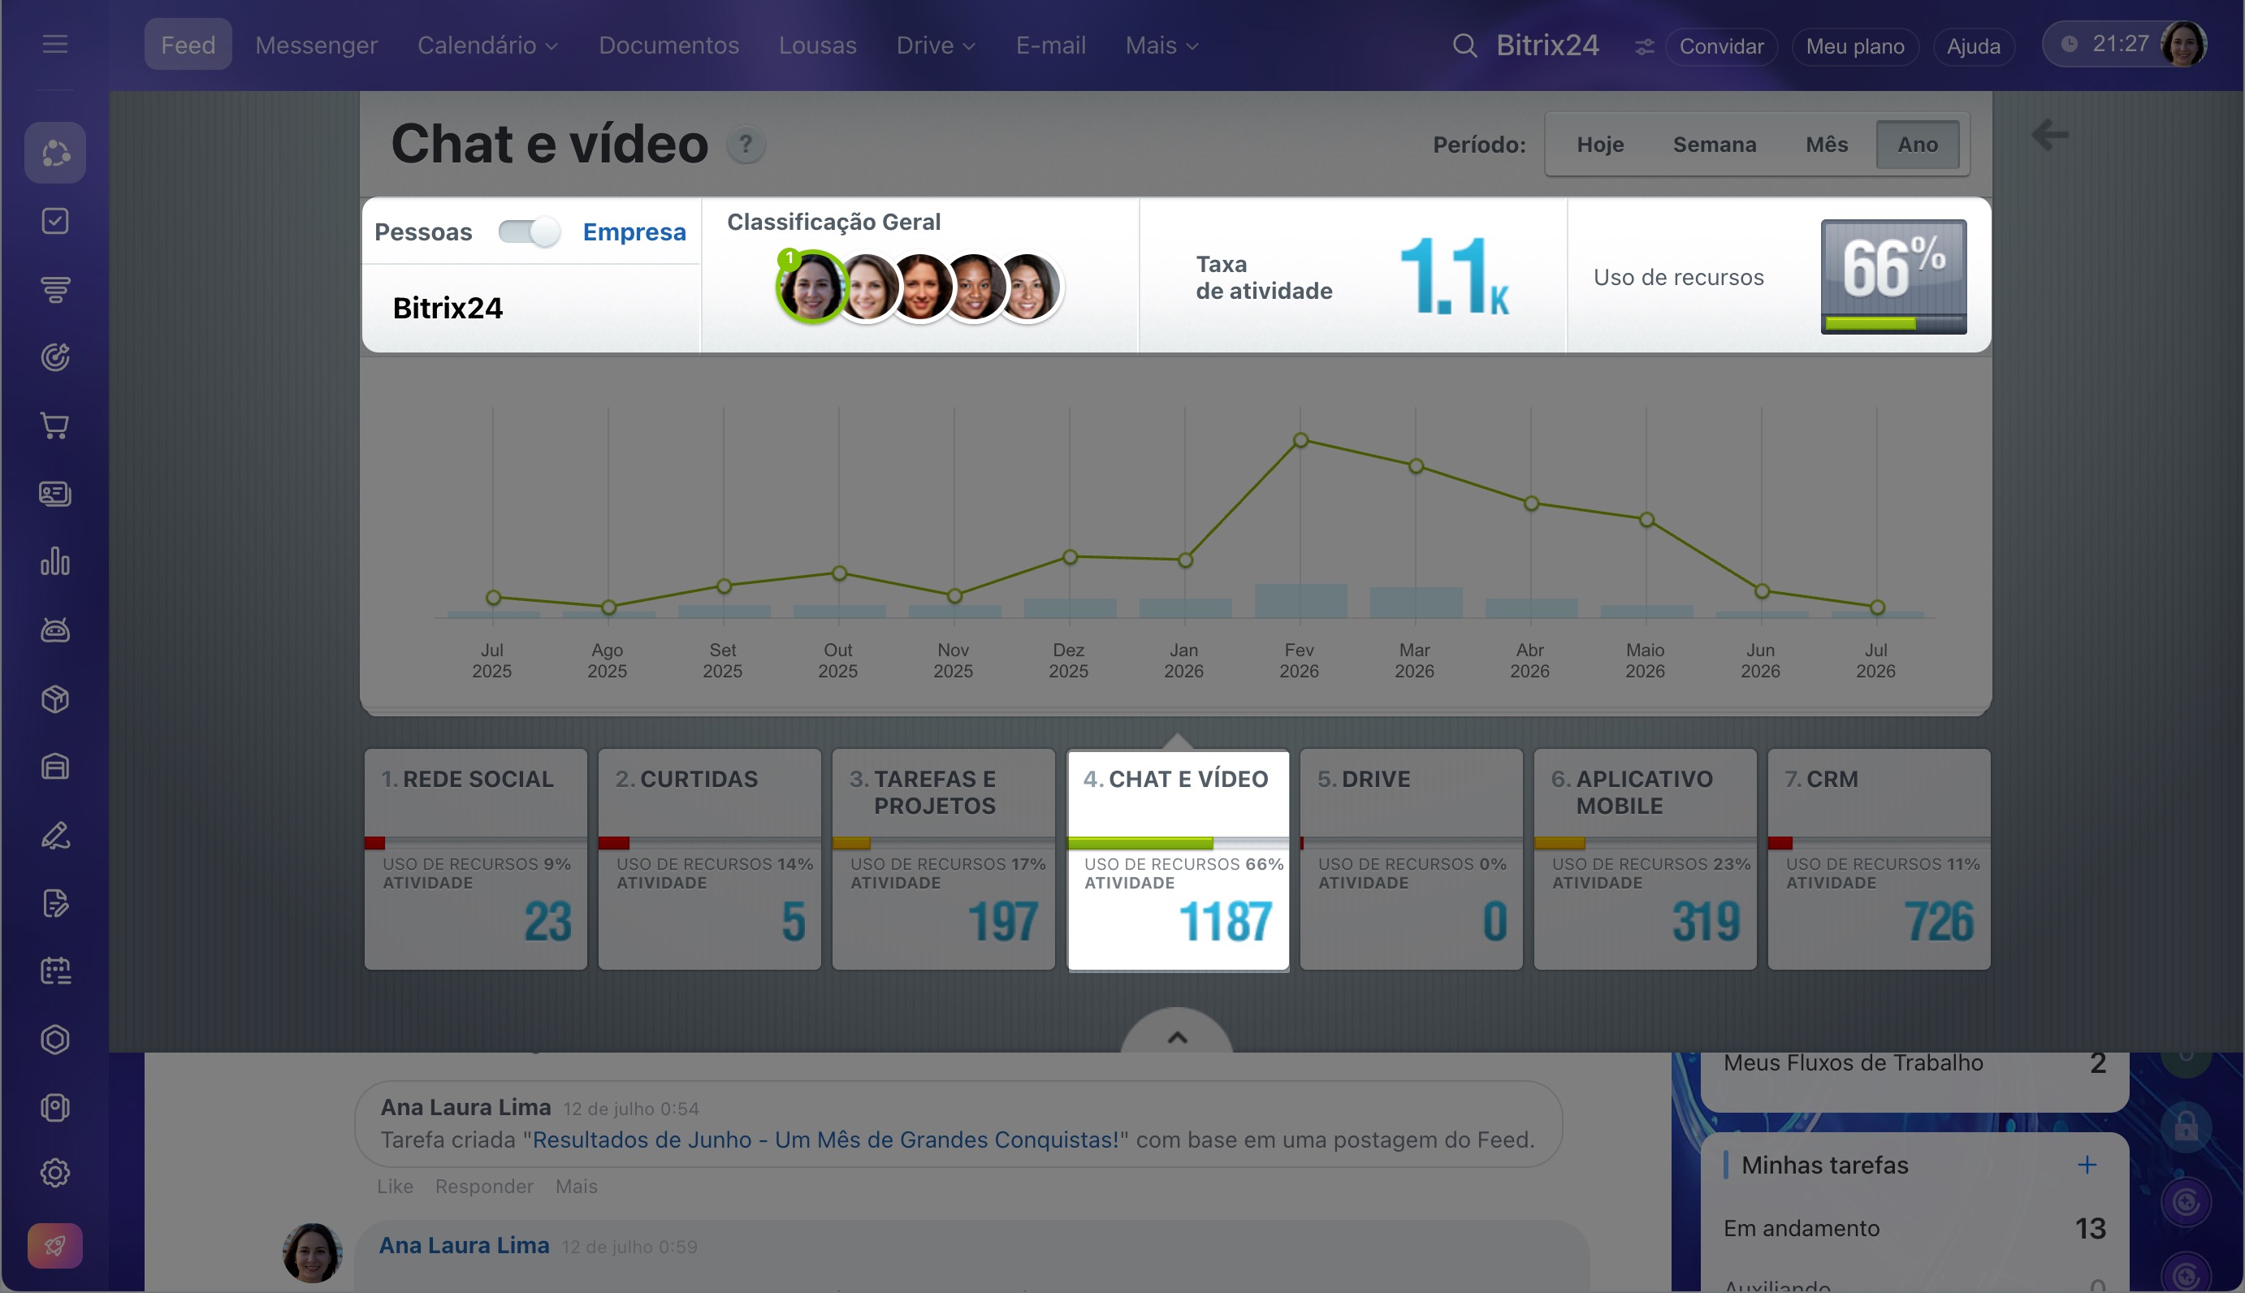Open the target goal icon in the sidebar
This screenshot has height=1293, width=2245.
[x=55, y=357]
